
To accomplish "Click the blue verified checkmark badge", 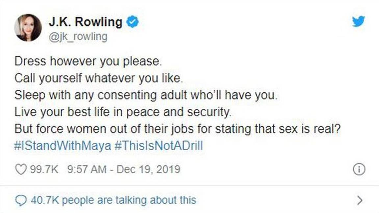I will [x=133, y=22].
